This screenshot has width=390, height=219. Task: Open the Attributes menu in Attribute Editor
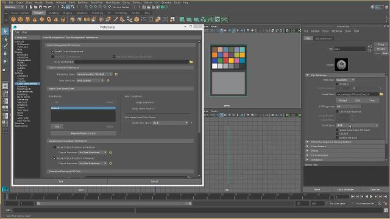[337, 31]
